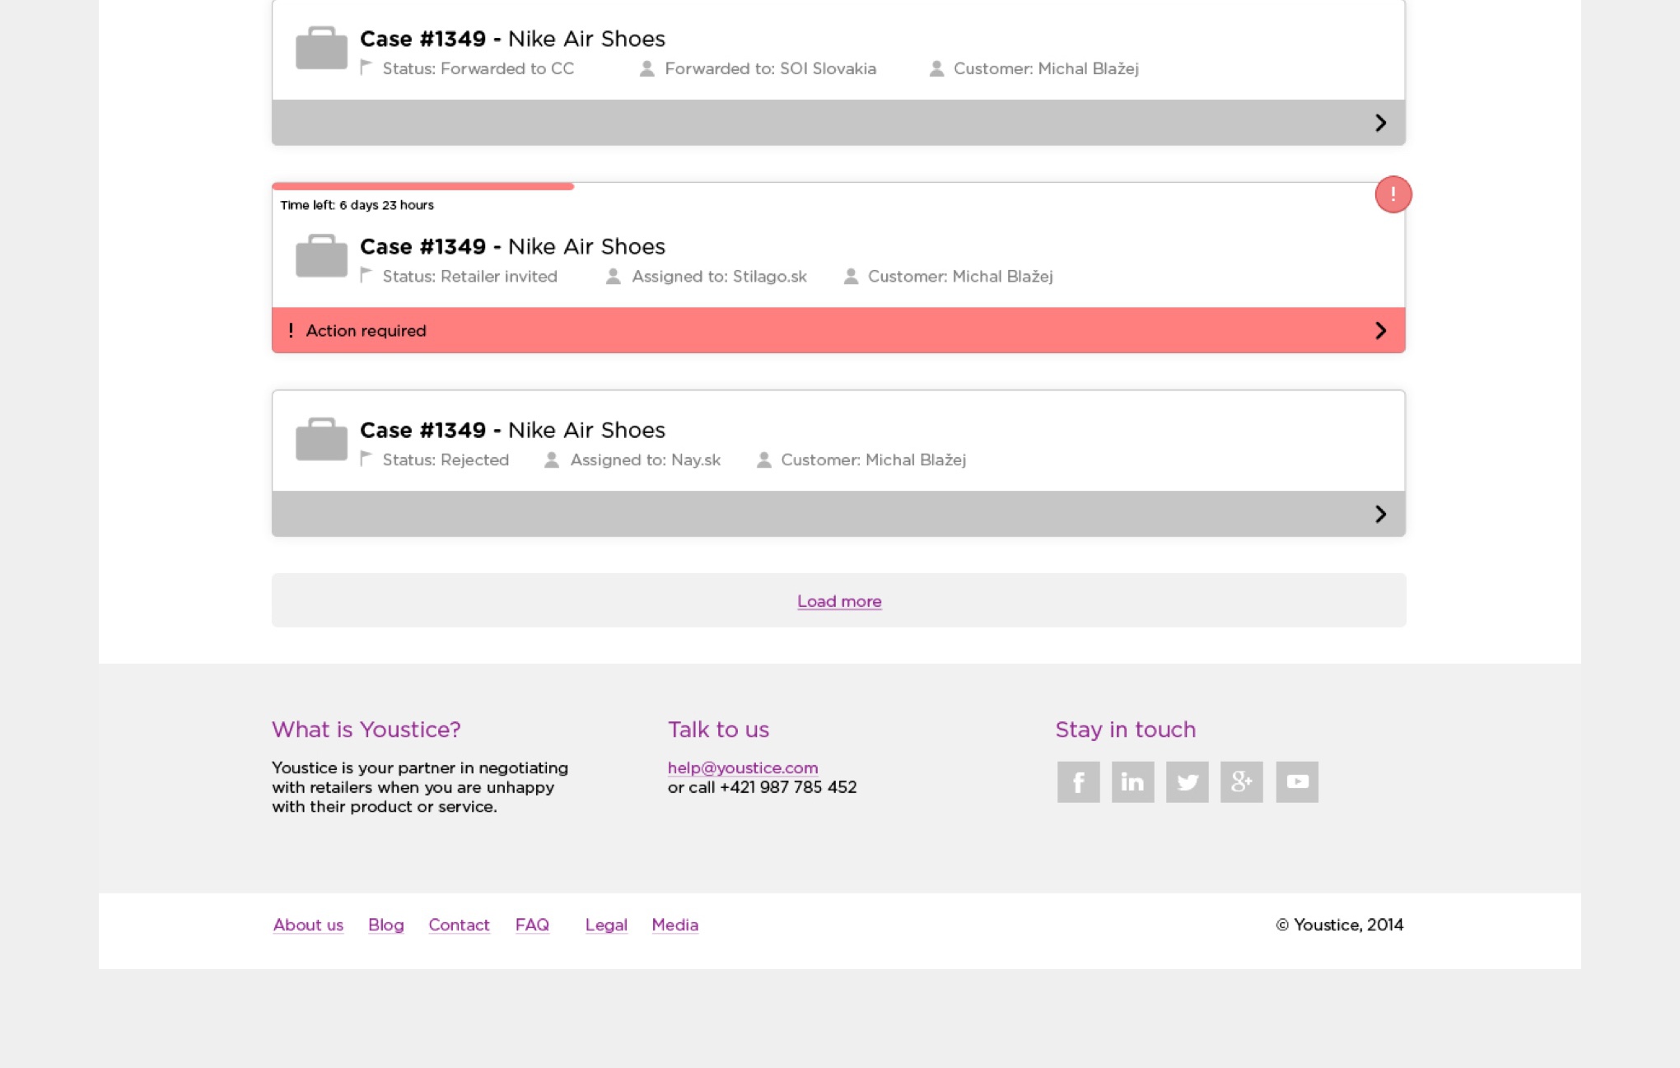The width and height of the screenshot is (1680, 1068).
Task: Click the Facebook icon in footer
Action: [x=1078, y=781]
